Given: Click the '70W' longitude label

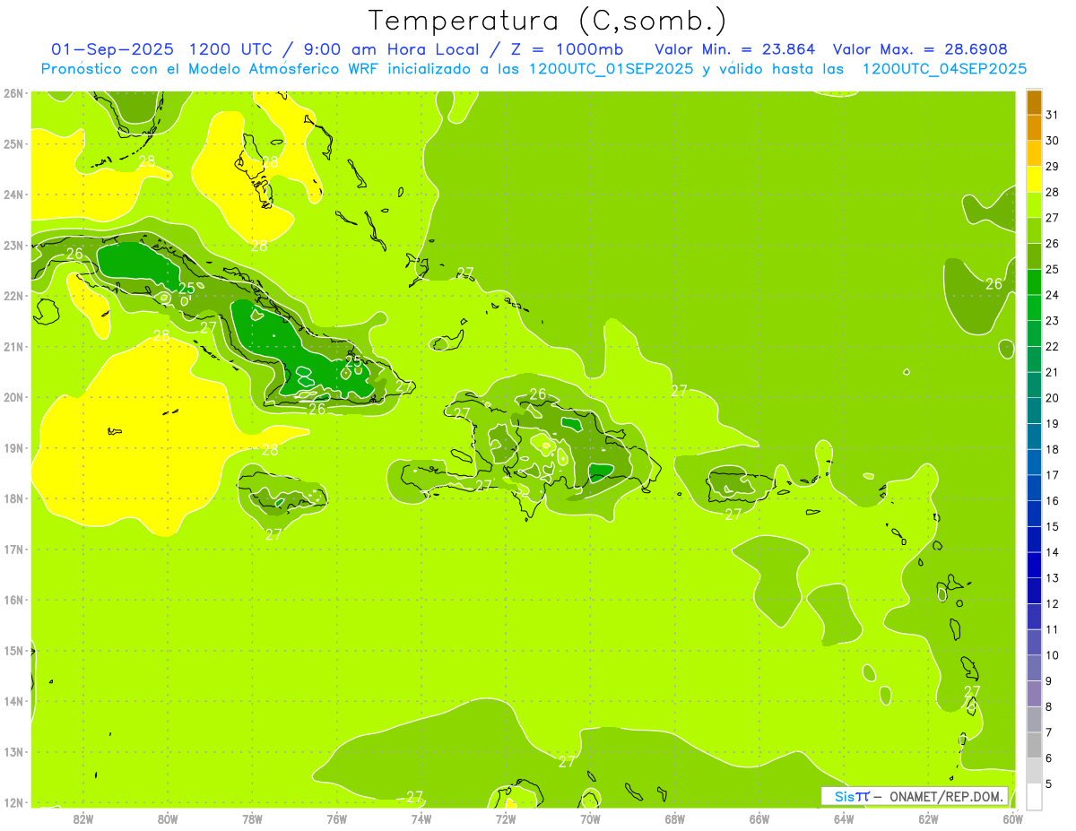Looking at the screenshot, I should 590,818.
